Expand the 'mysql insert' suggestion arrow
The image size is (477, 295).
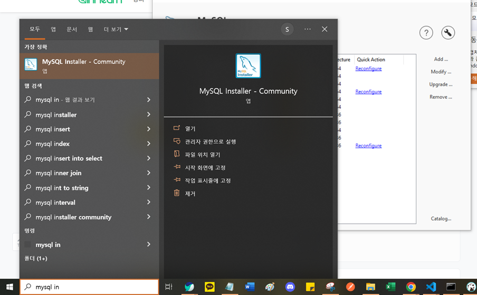click(149, 129)
